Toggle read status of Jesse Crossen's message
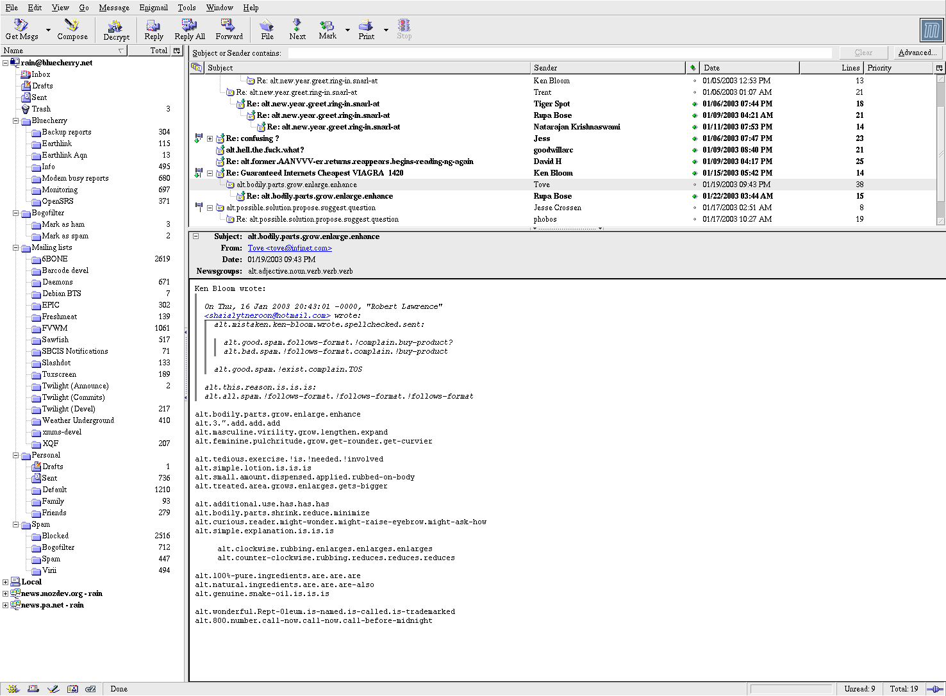 tap(694, 208)
